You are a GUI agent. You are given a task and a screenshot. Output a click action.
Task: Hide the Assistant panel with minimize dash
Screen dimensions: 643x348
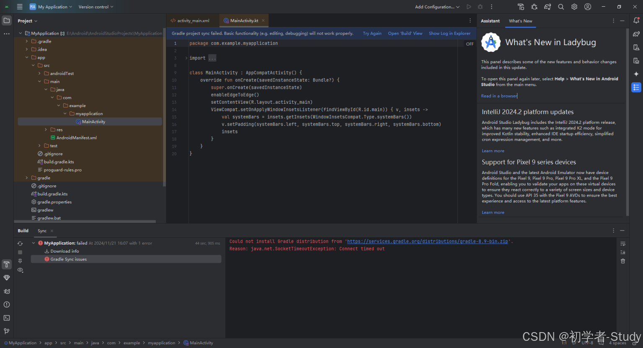(x=622, y=21)
